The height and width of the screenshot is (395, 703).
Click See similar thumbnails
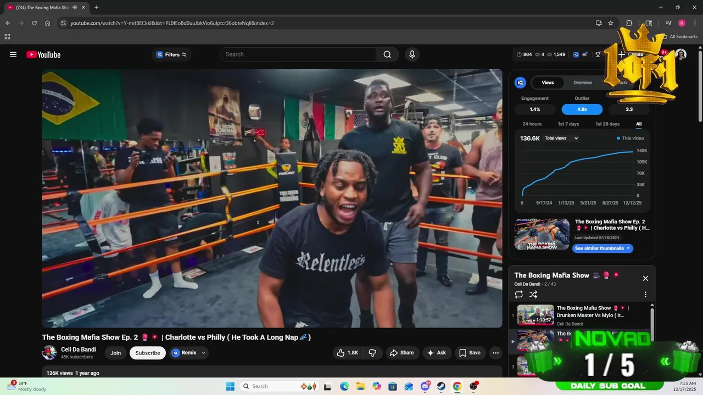tap(602, 249)
